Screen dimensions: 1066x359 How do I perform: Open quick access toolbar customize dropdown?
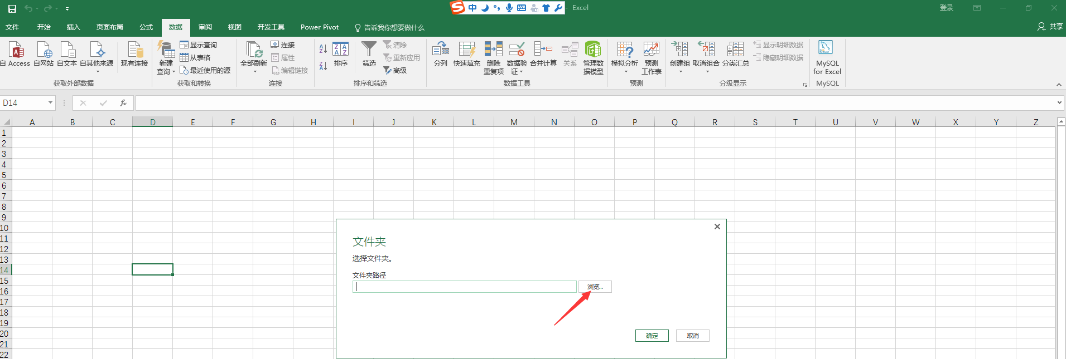tap(67, 9)
